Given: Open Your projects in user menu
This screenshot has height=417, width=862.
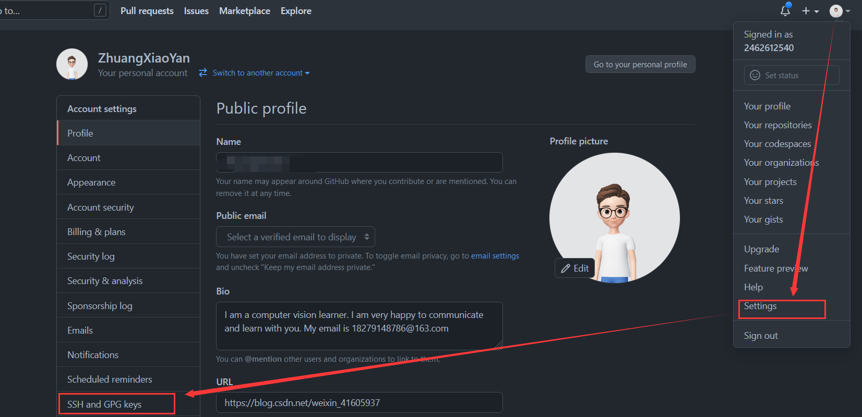Looking at the screenshot, I should 770,181.
